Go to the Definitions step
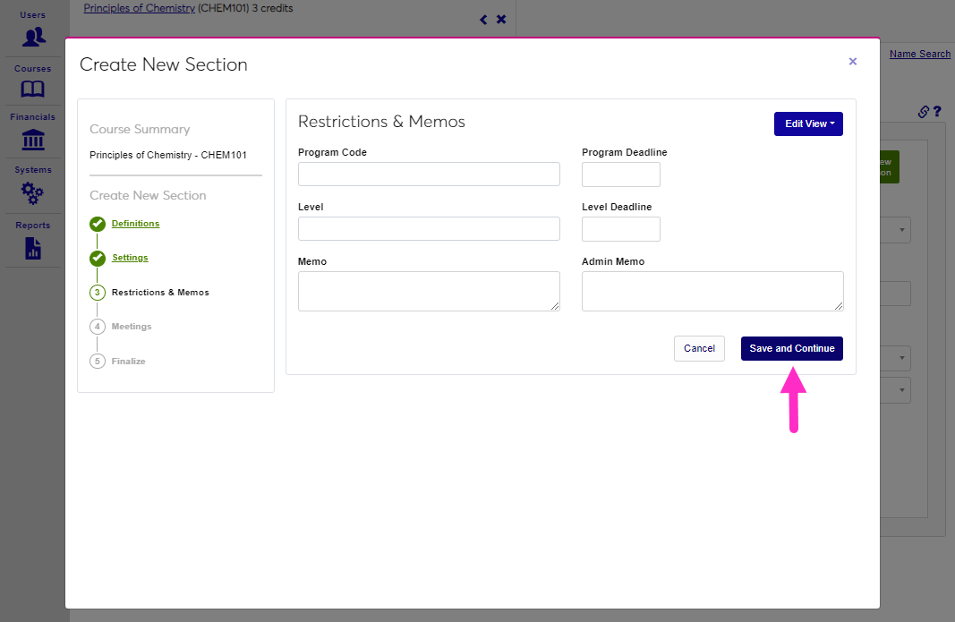 135,224
